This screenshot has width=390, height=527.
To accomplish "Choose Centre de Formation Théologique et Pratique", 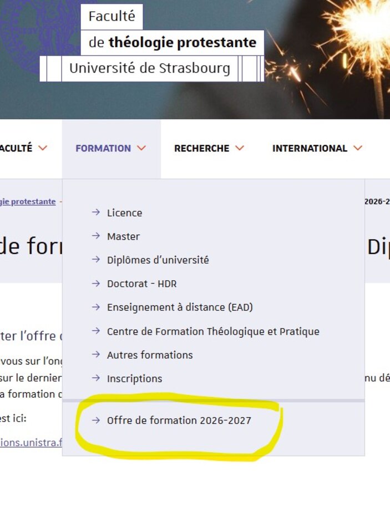I will pyautogui.click(x=212, y=331).
